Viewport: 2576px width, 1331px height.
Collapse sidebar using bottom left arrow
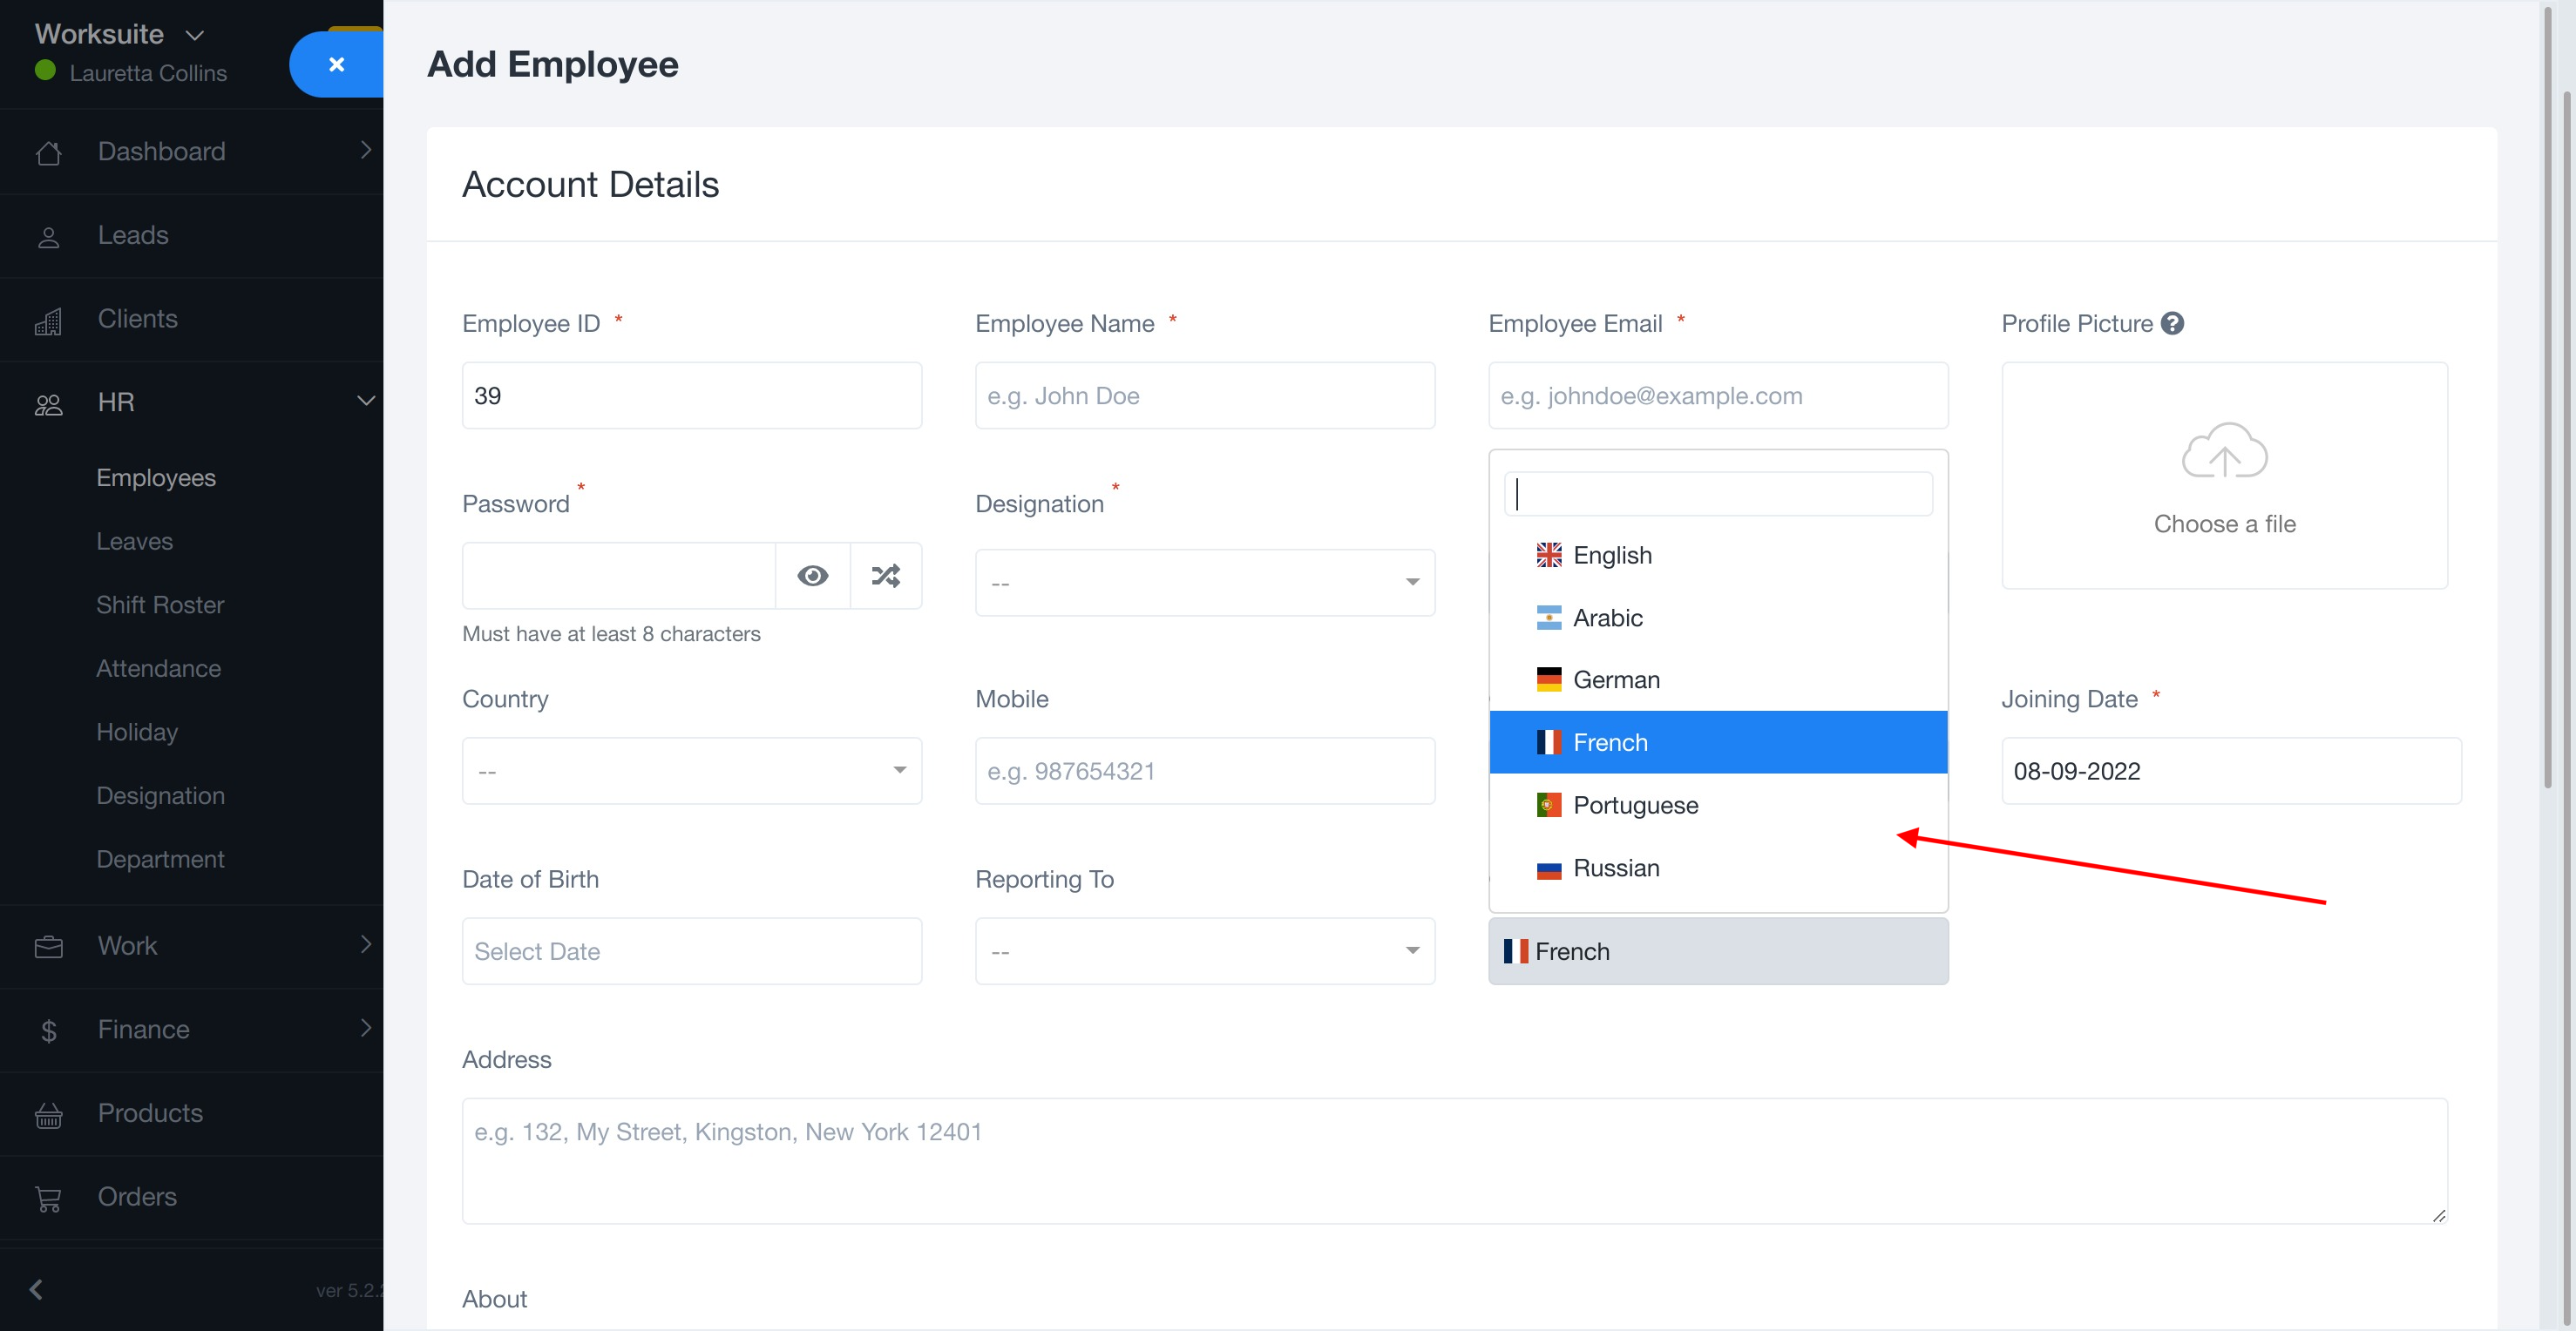pyautogui.click(x=36, y=1289)
